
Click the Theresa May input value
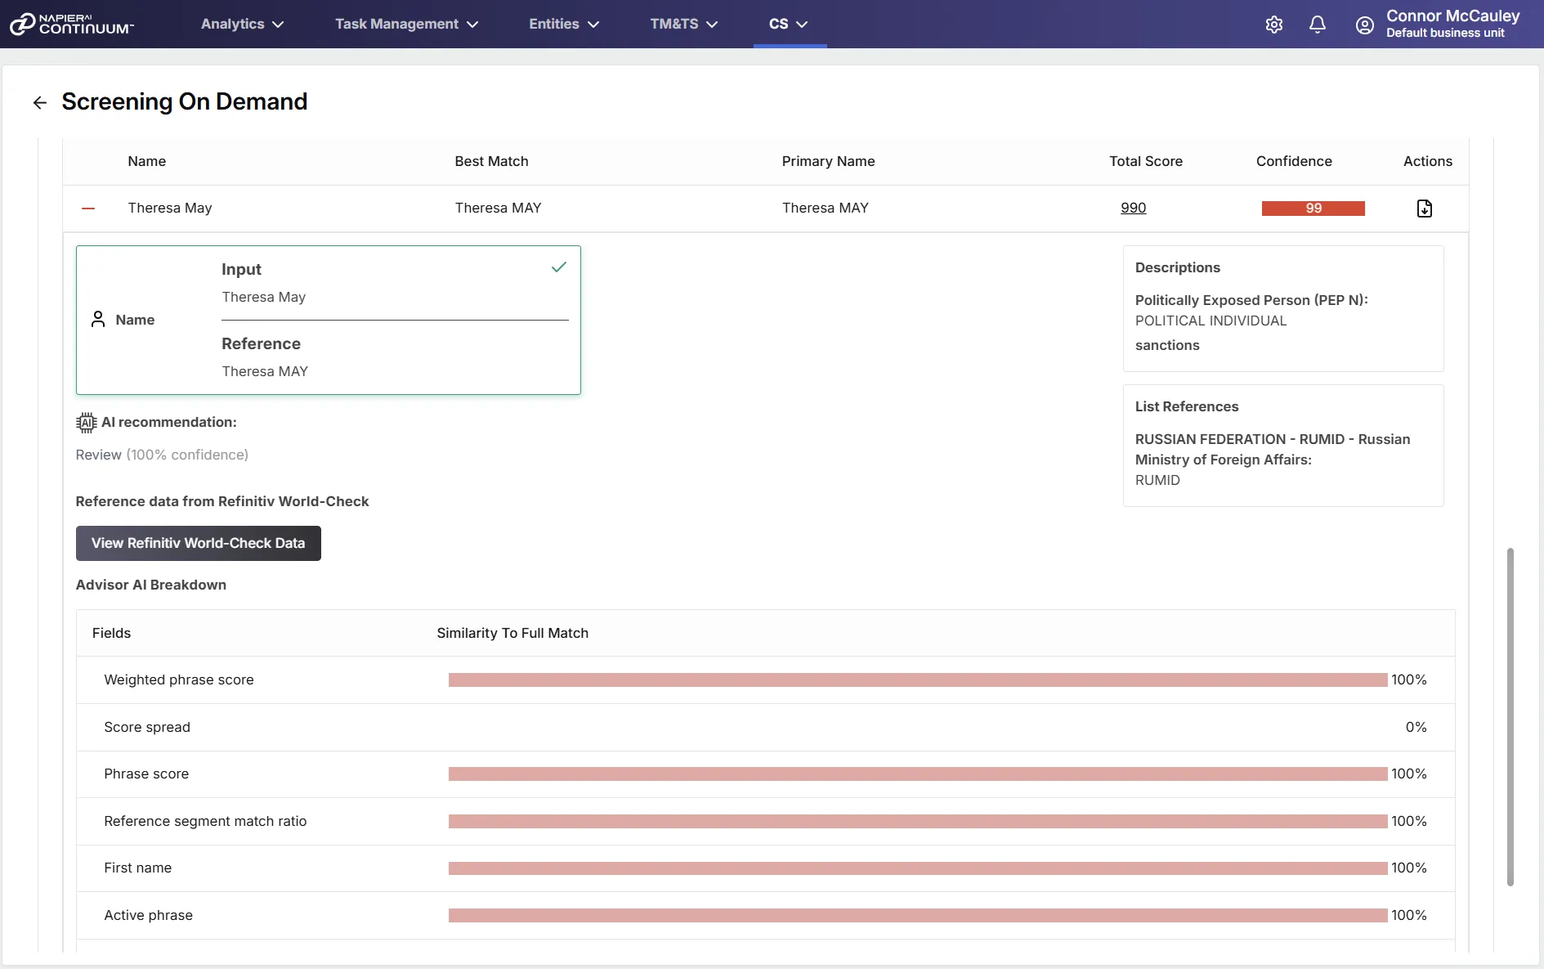(x=263, y=297)
